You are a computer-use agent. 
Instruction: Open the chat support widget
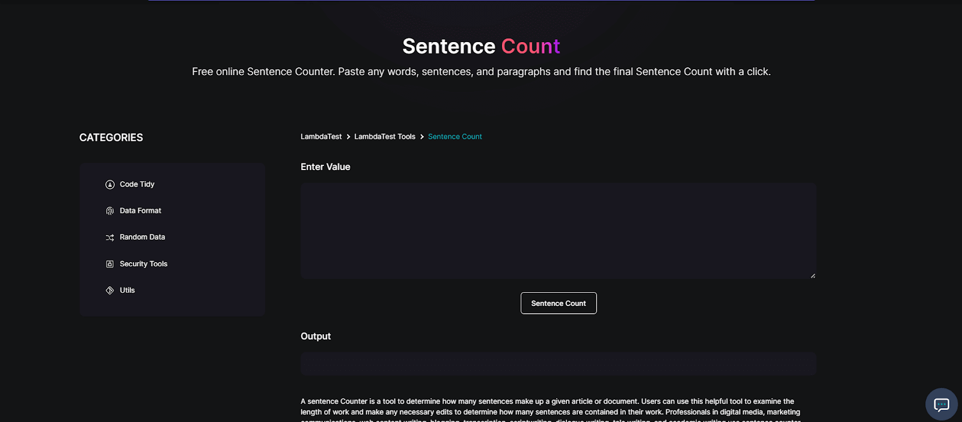point(941,404)
